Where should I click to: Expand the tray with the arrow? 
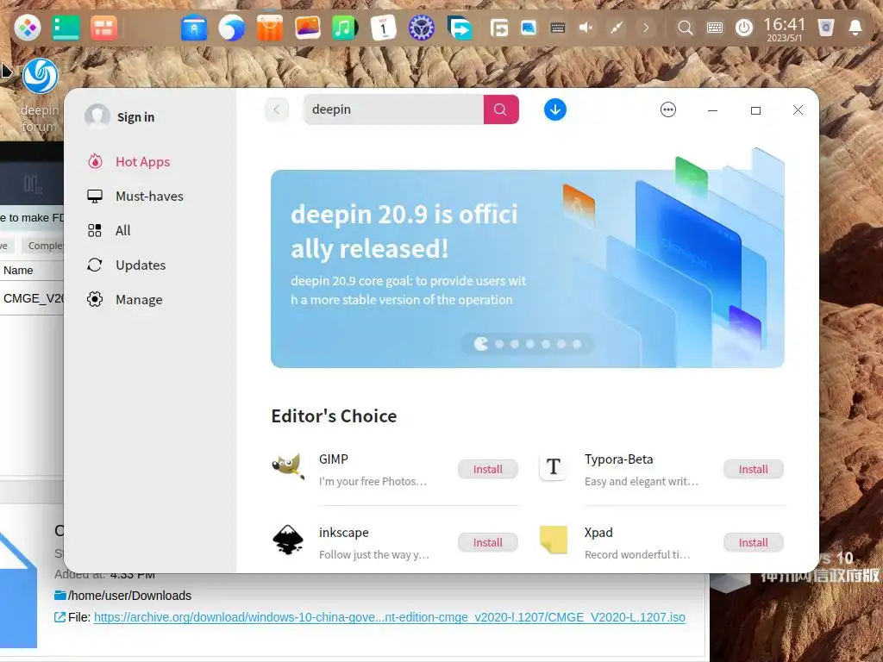point(646,27)
